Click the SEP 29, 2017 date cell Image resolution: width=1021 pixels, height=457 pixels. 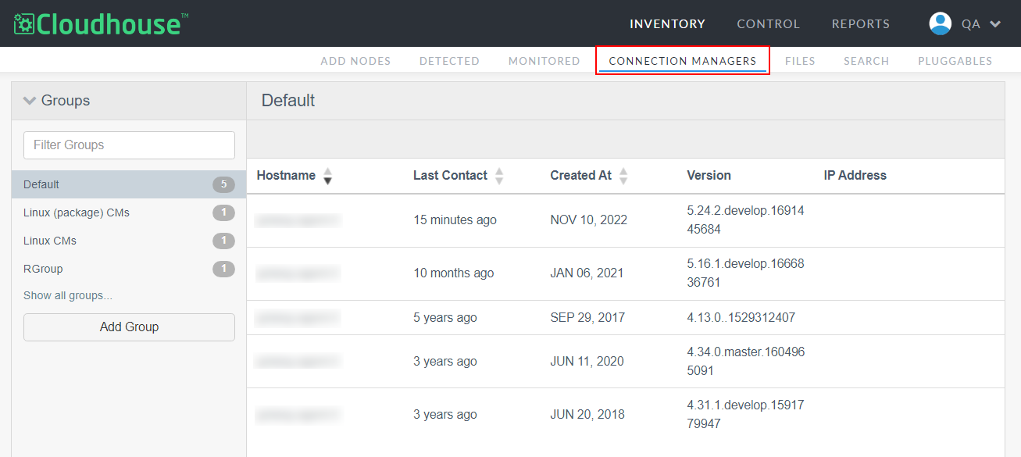[x=587, y=318]
